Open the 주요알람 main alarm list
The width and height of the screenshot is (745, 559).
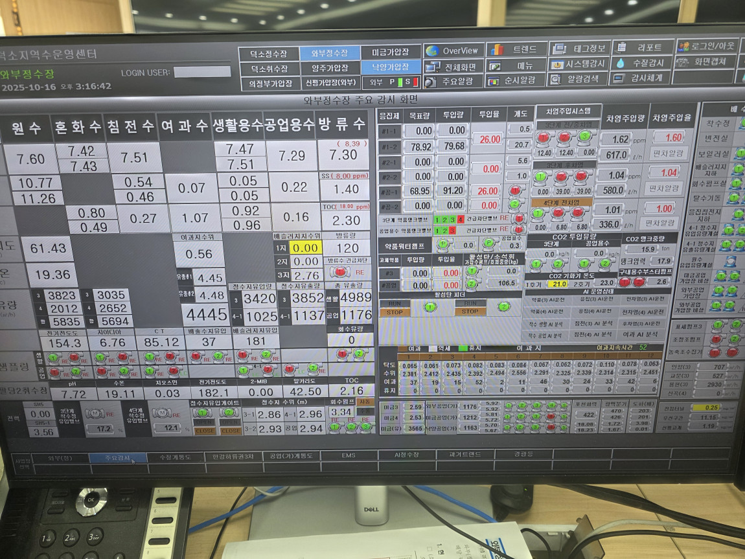pos(453,82)
